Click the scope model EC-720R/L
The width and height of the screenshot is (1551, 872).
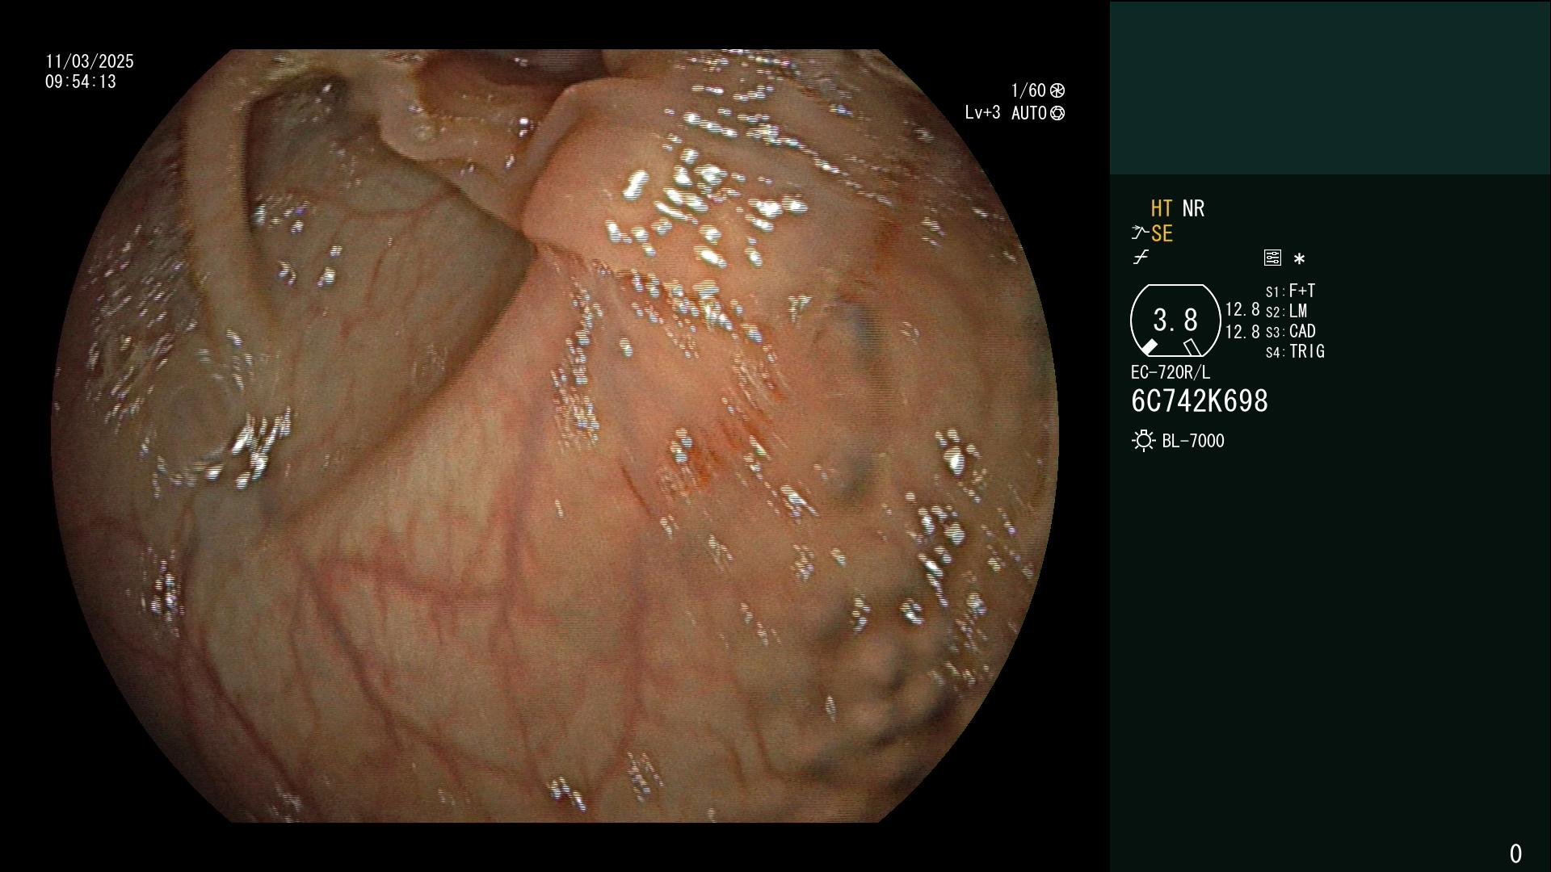[1171, 372]
